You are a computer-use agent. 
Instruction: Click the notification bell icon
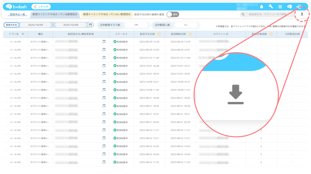coord(262,7)
